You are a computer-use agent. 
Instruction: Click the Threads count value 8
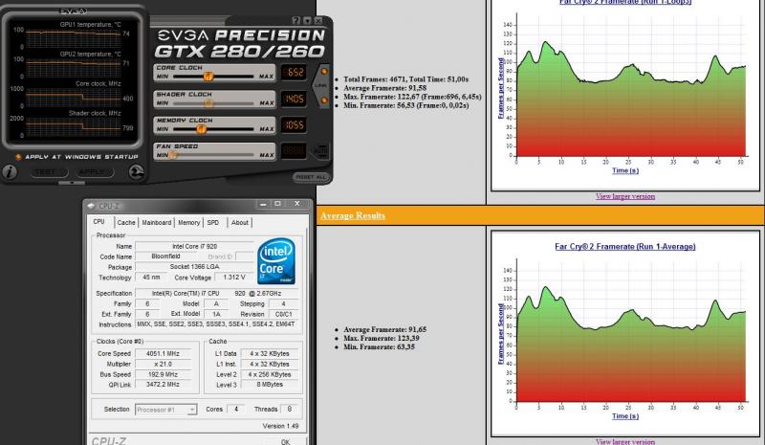pyautogui.click(x=290, y=410)
